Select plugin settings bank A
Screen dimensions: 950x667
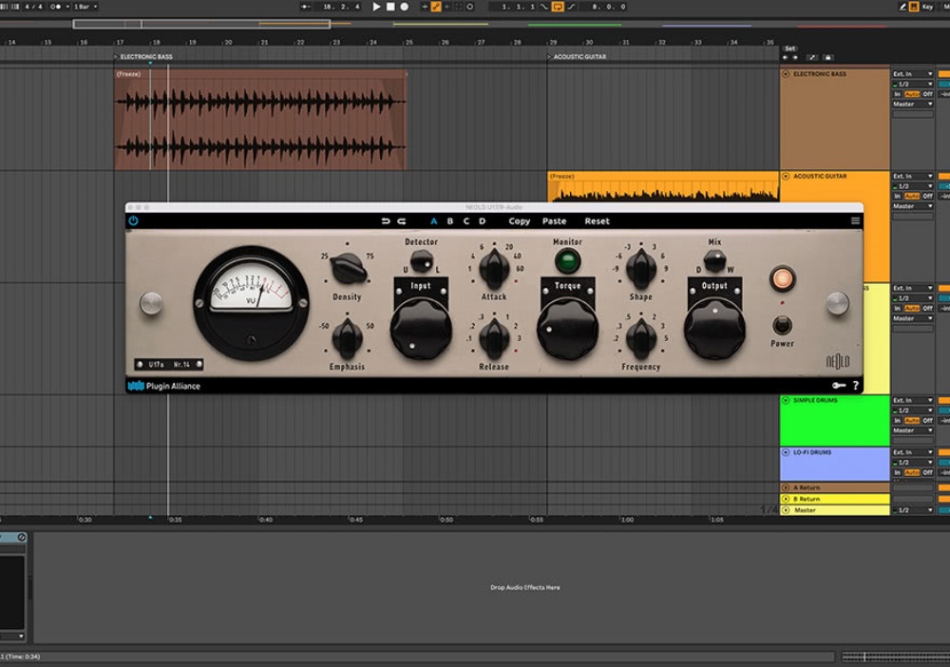coord(434,221)
